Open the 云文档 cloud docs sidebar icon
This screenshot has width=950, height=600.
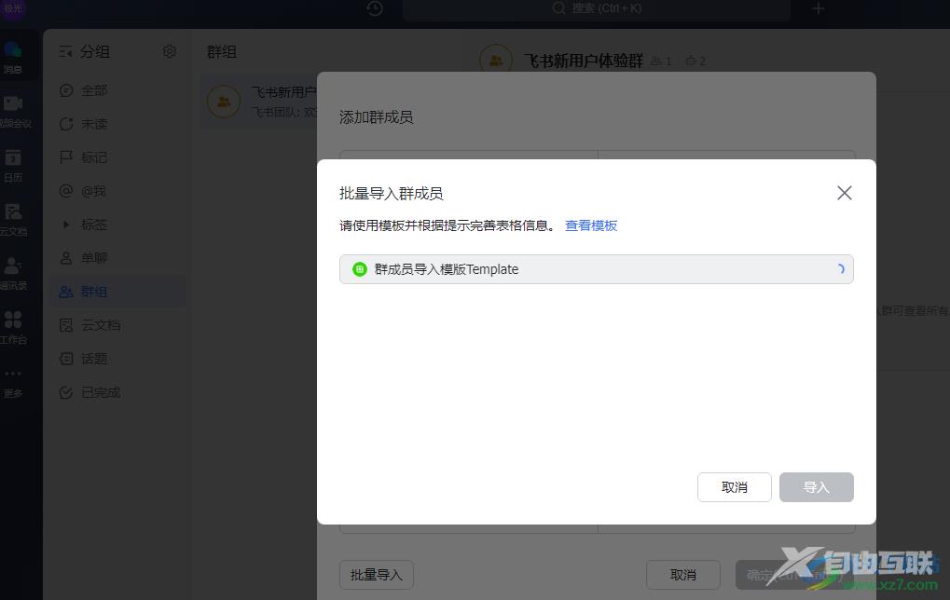point(13,219)
